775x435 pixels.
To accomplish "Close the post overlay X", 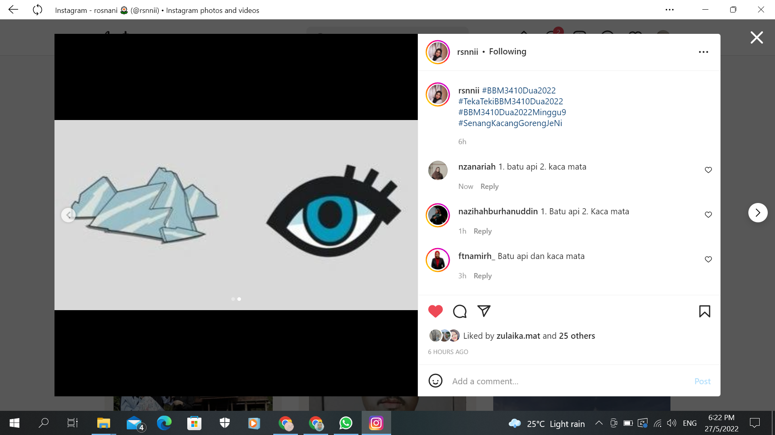I will [x=756, y=37].
